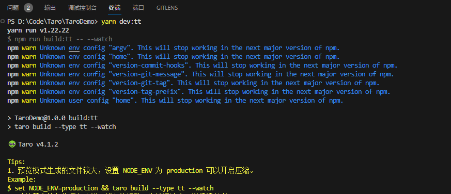Viewport: 451px width, 194px height.
Task: Click the Taro alien emoji icon
Action: [12, 144]
